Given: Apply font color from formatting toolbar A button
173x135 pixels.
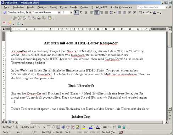Looking at the screenshot, I should (x=155, y=12).
